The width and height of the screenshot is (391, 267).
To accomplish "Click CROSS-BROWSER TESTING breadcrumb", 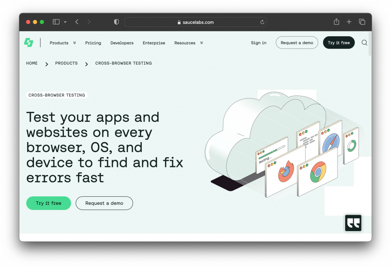I will point(123,63).
